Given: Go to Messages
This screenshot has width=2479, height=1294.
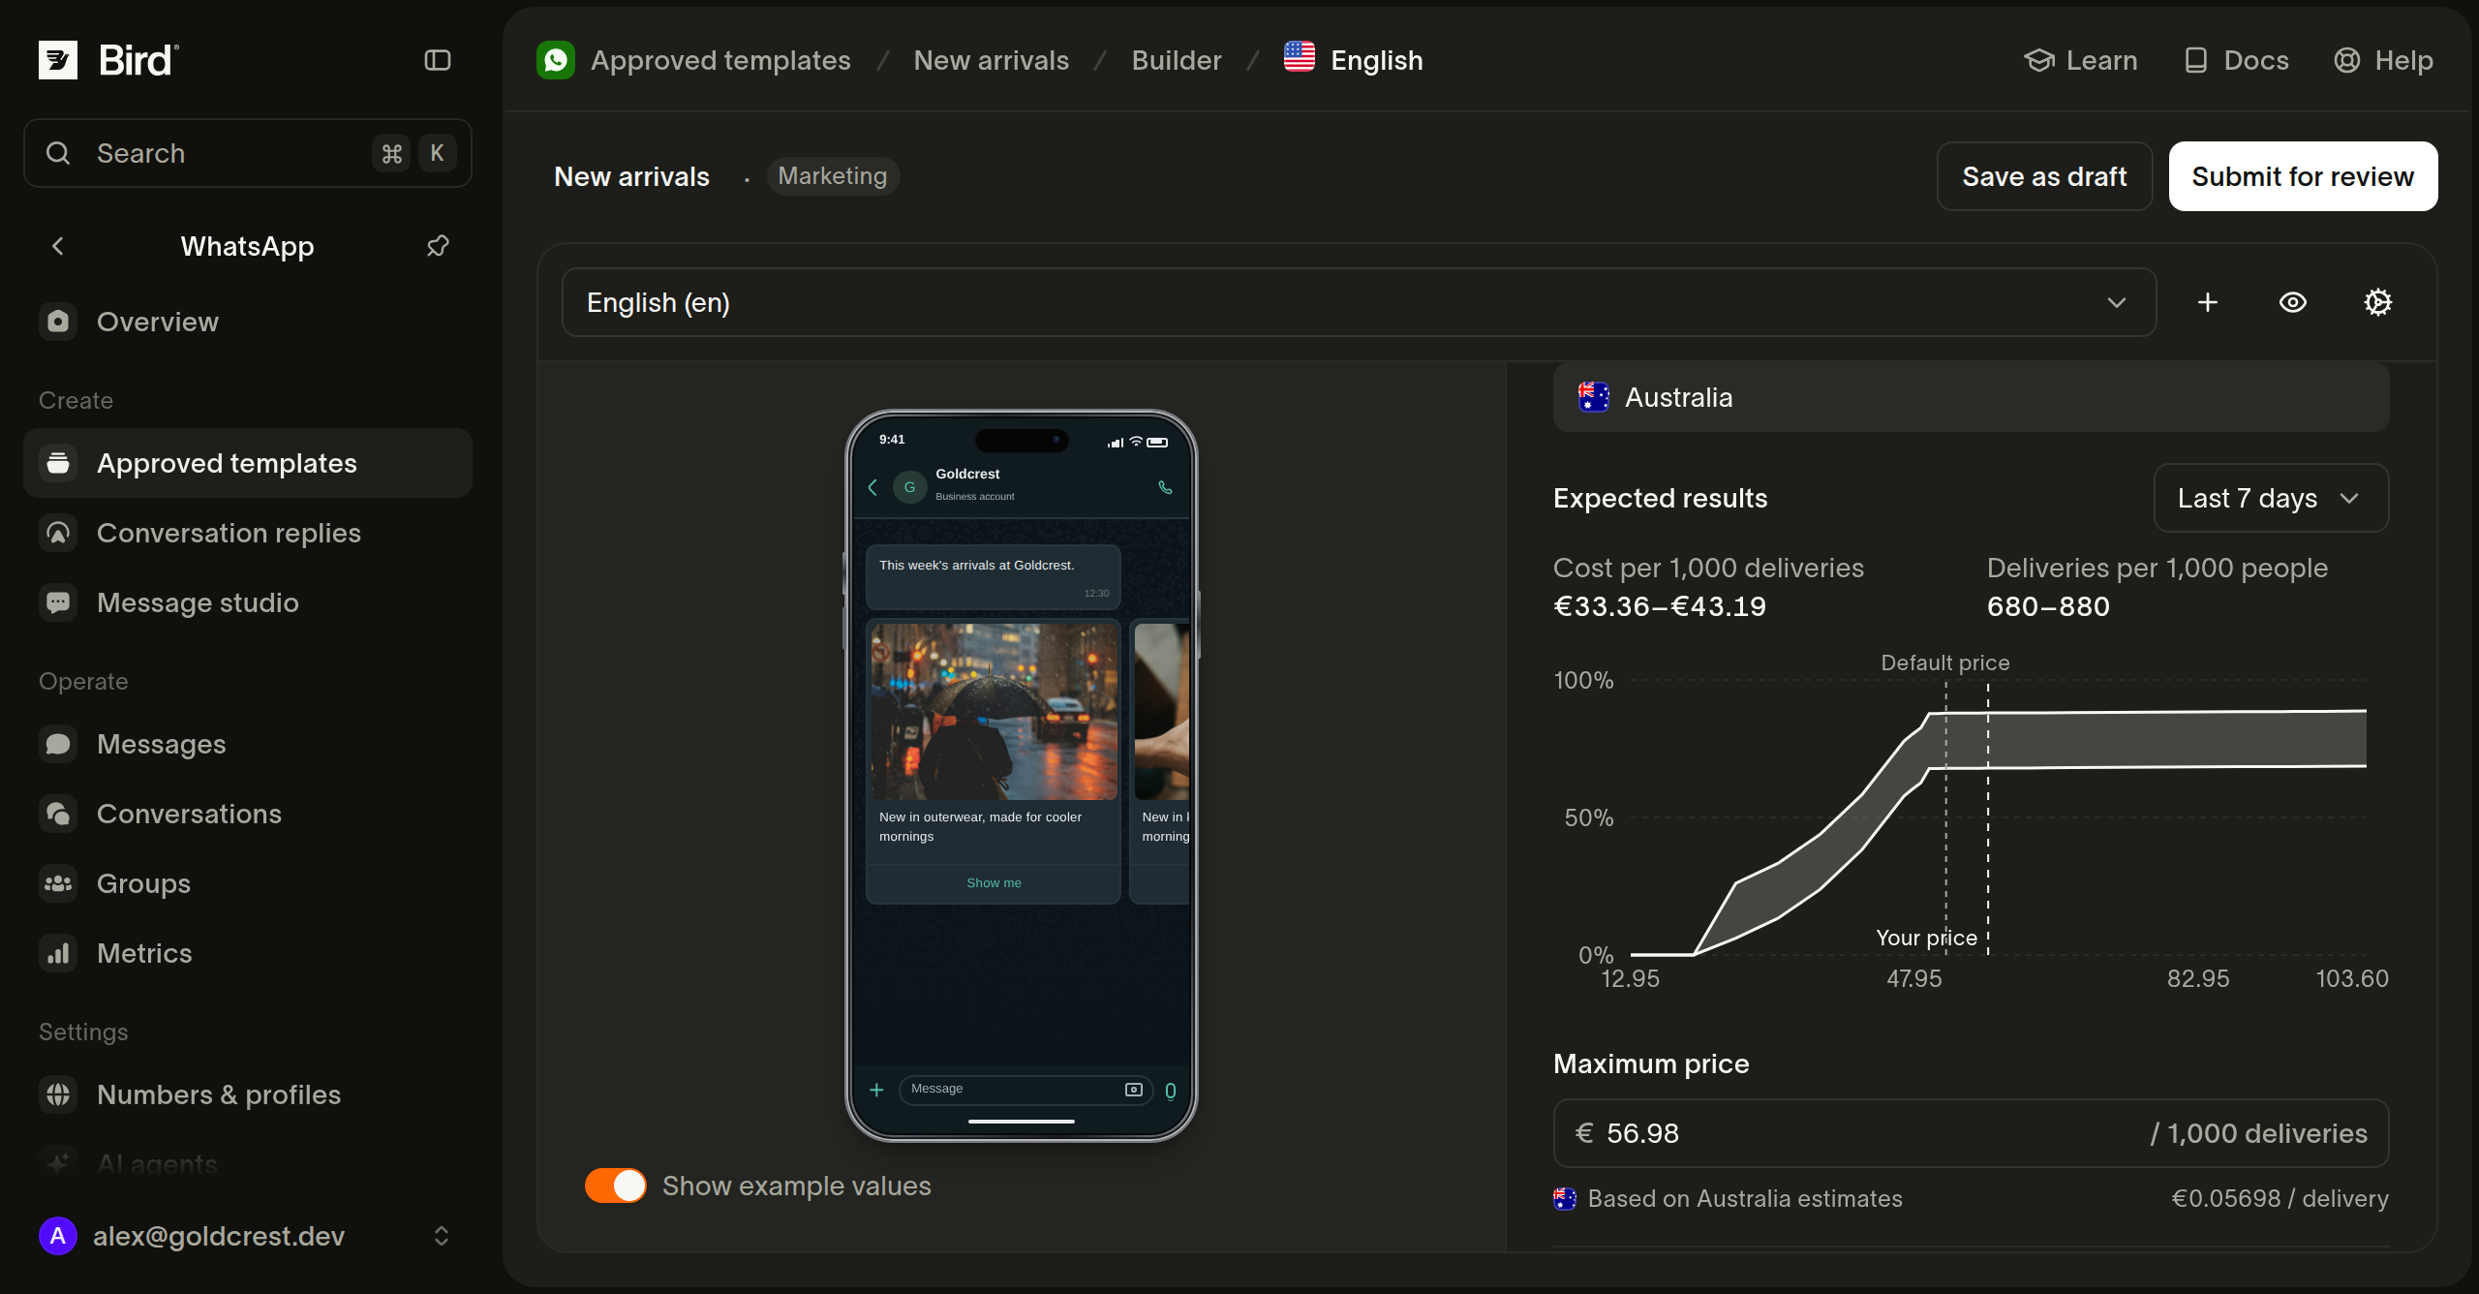Looking at the screenshot, I should coord(248,744).
